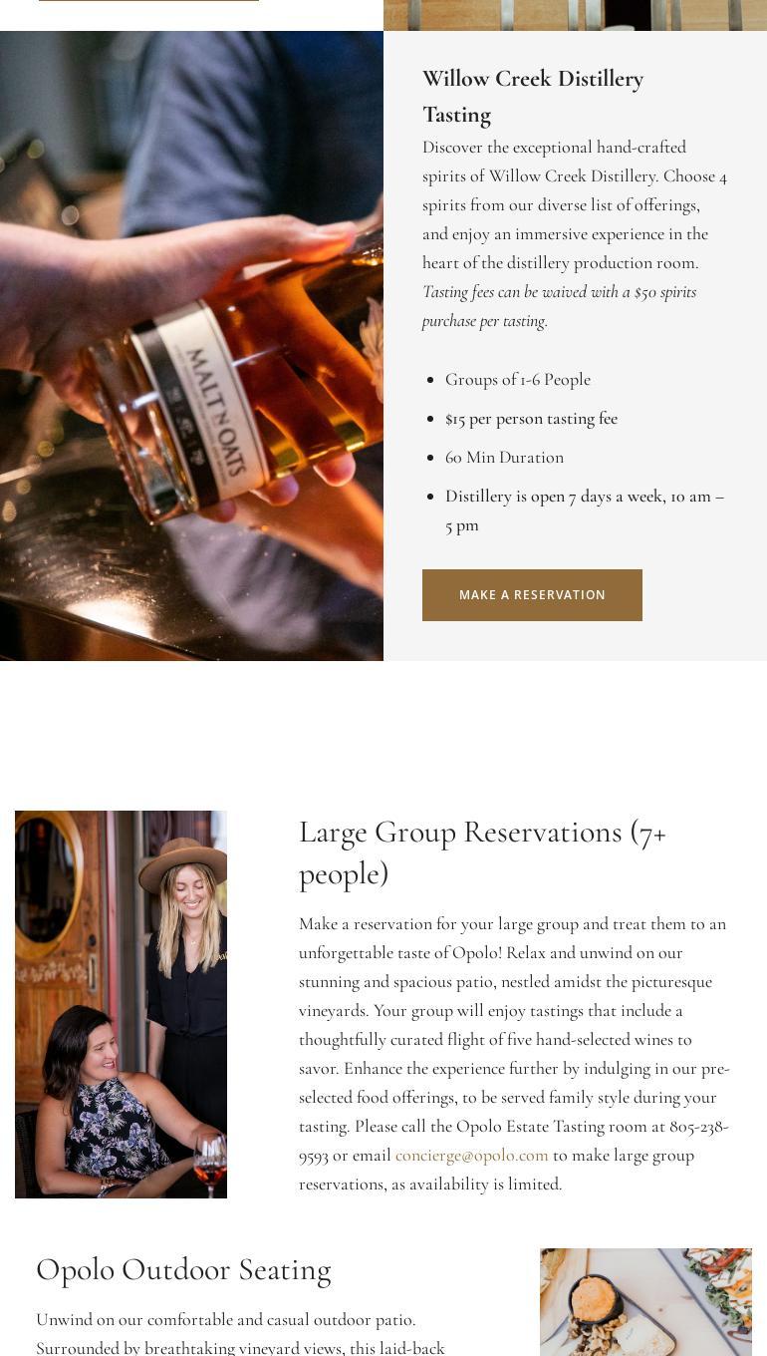Viewport: 767px width, 1356px height.
Task: Click the Make a Reservation button
Action: tap(532, 595)
